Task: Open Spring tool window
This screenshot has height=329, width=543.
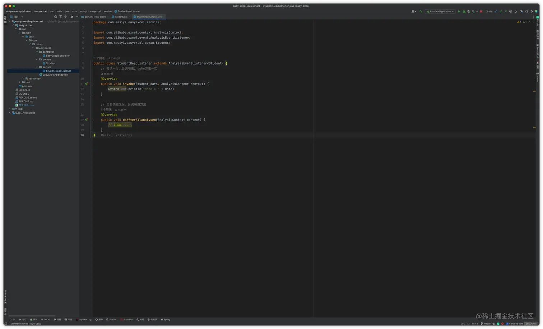Action: click(166, 319)
